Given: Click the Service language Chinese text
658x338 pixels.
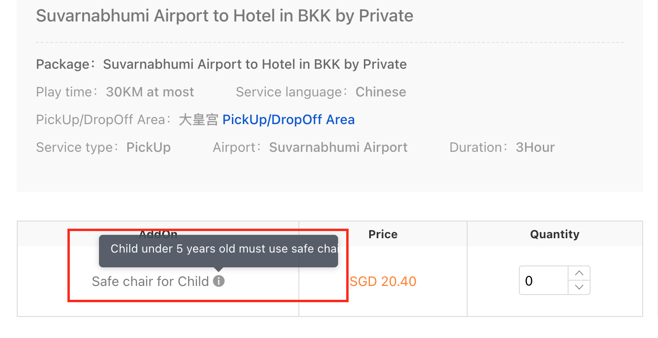Looking at the screenshot, I should [x=321, y=92].
